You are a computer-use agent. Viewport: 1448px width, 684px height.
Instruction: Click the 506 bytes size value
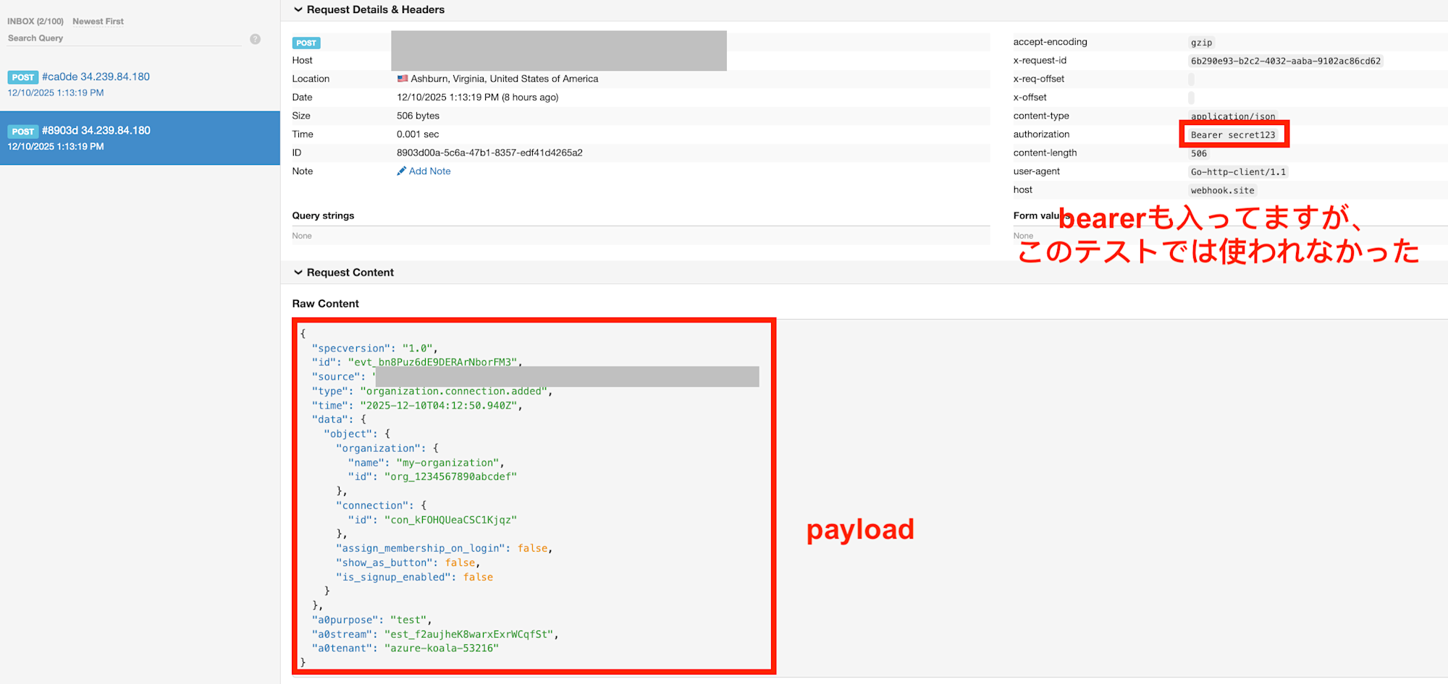tap(418, 116)
